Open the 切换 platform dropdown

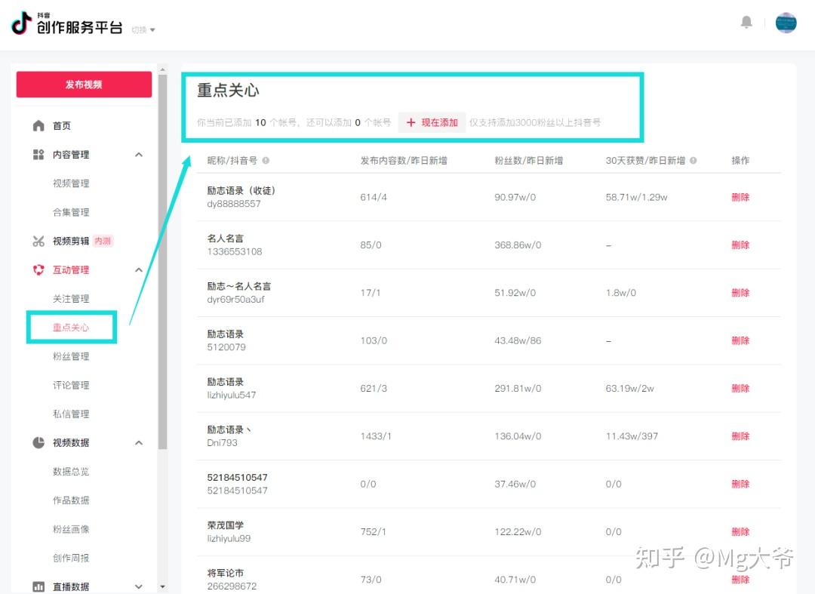tap(143, 30)
